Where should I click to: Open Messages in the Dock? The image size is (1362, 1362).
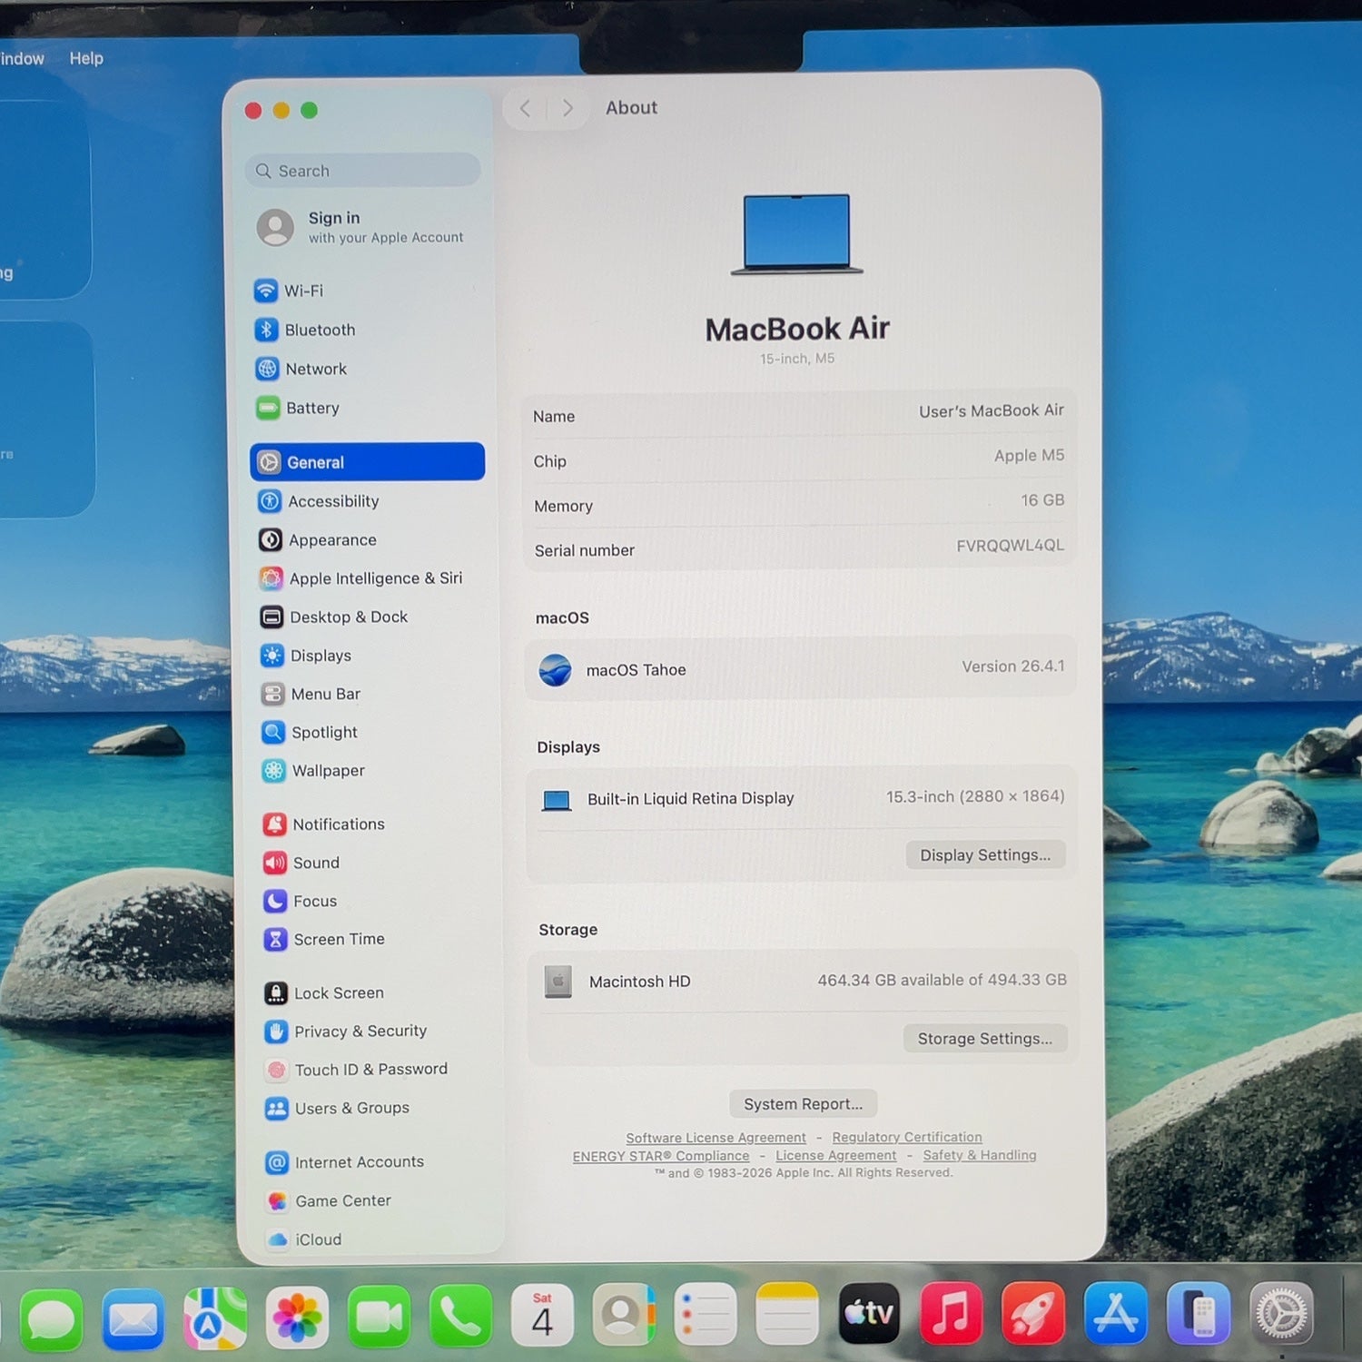point(52,1318)
